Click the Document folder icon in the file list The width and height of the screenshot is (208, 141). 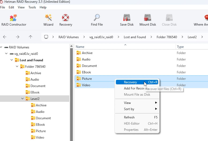(x=79, y=66)
